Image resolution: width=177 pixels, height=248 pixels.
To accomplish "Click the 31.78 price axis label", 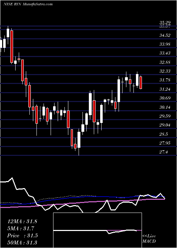I will point(165,80).
